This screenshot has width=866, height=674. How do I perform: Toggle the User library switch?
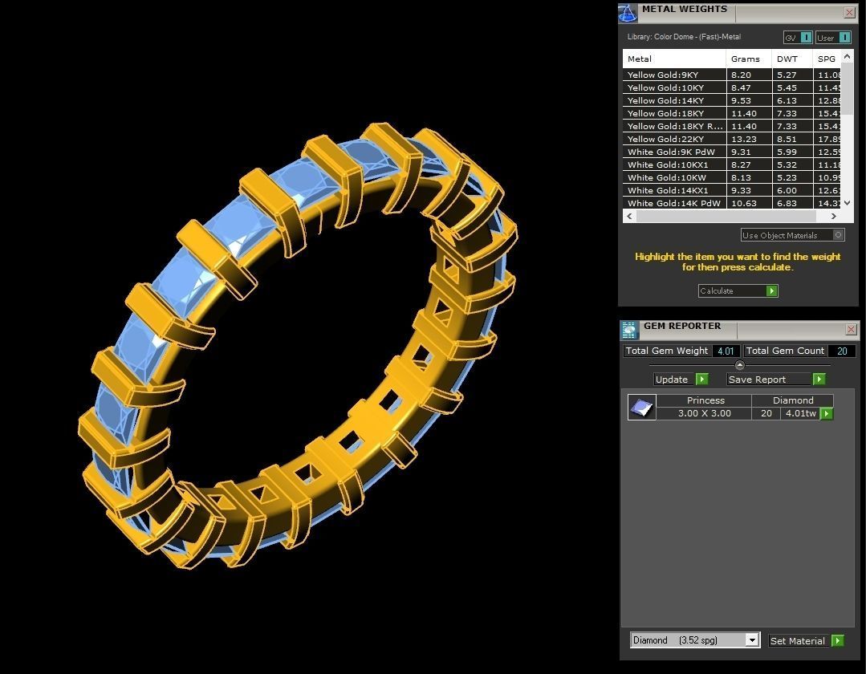(833, 38)
